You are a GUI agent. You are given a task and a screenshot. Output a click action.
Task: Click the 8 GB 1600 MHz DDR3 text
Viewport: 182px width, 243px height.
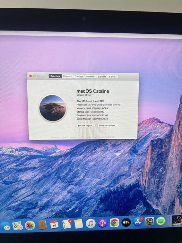pos(97,108)
